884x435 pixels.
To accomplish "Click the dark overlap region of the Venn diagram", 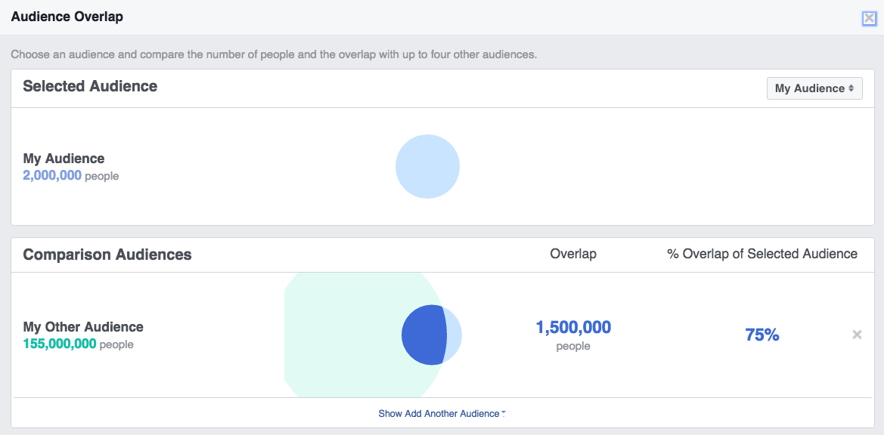I will 423,335.
